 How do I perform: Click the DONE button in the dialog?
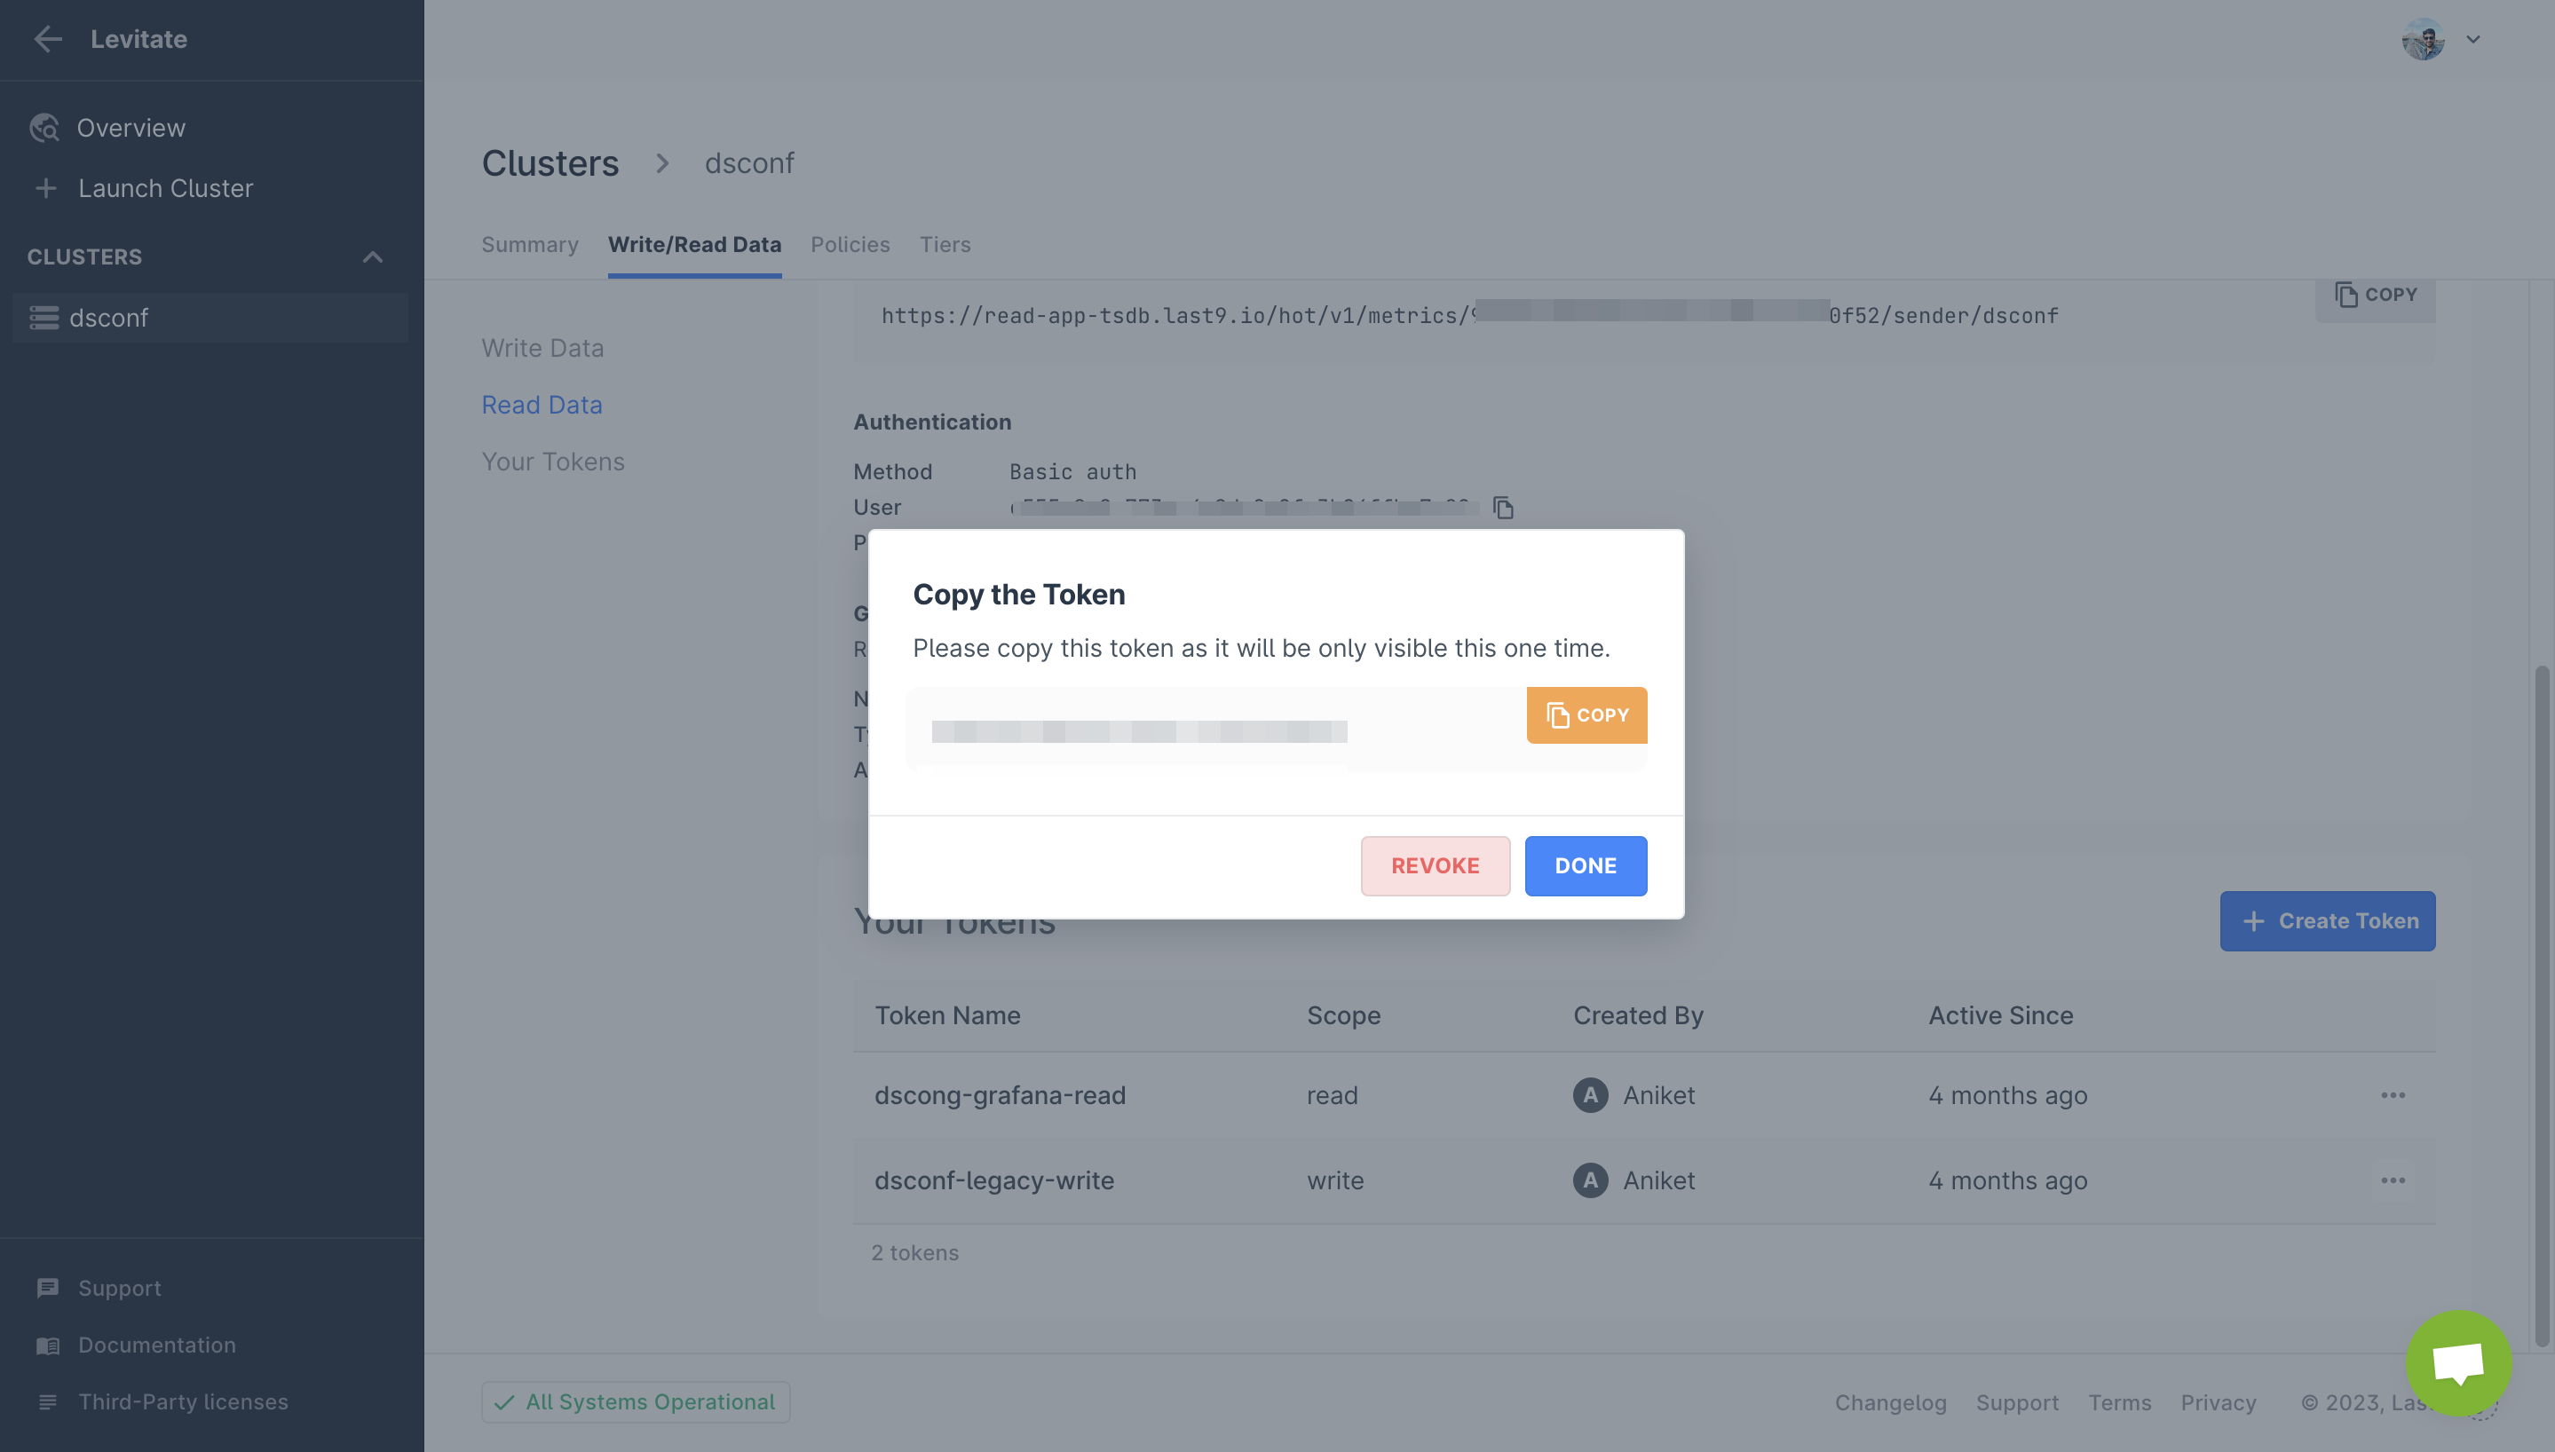pos(1585,865)
